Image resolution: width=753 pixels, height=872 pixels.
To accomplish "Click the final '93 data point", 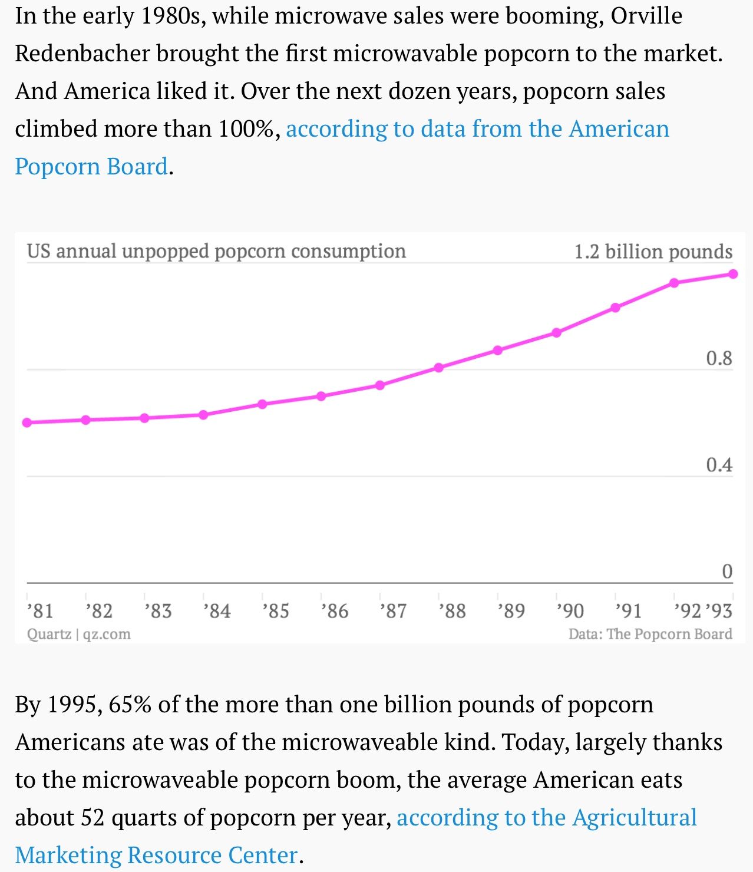I will tap(734, 274).
